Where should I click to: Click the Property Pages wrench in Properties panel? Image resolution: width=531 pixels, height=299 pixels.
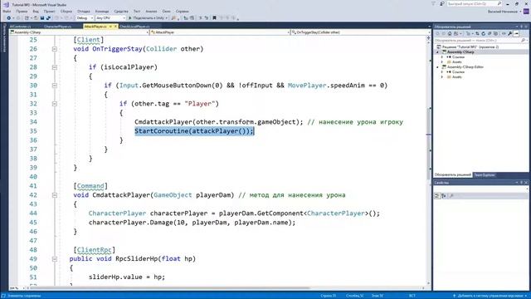point(451,196)
